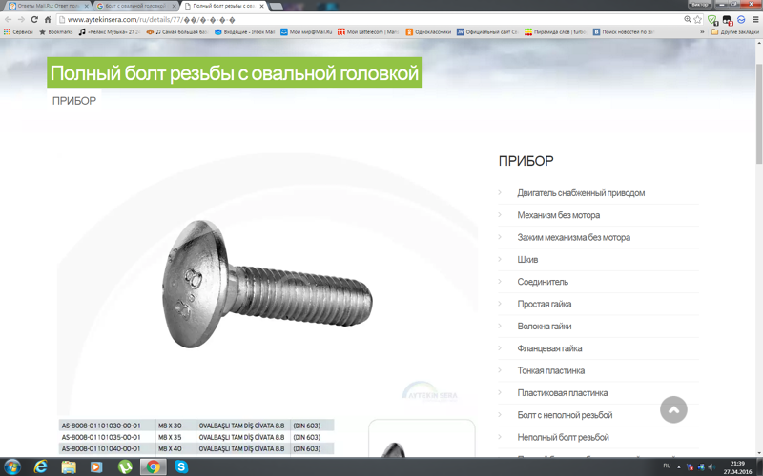This screenshot has width=763, height=476.
Task: Click the browser back arrow
Action: click(8, 20)
